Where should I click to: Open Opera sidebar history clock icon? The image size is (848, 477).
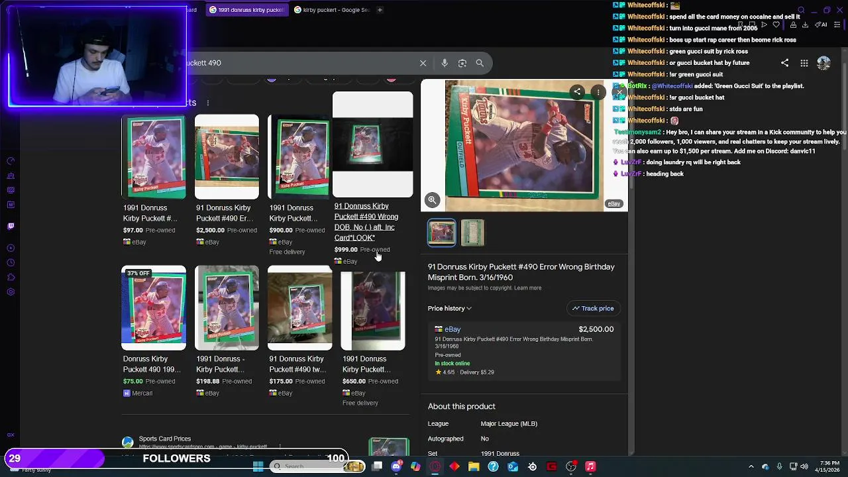click(x=11, y=263)
